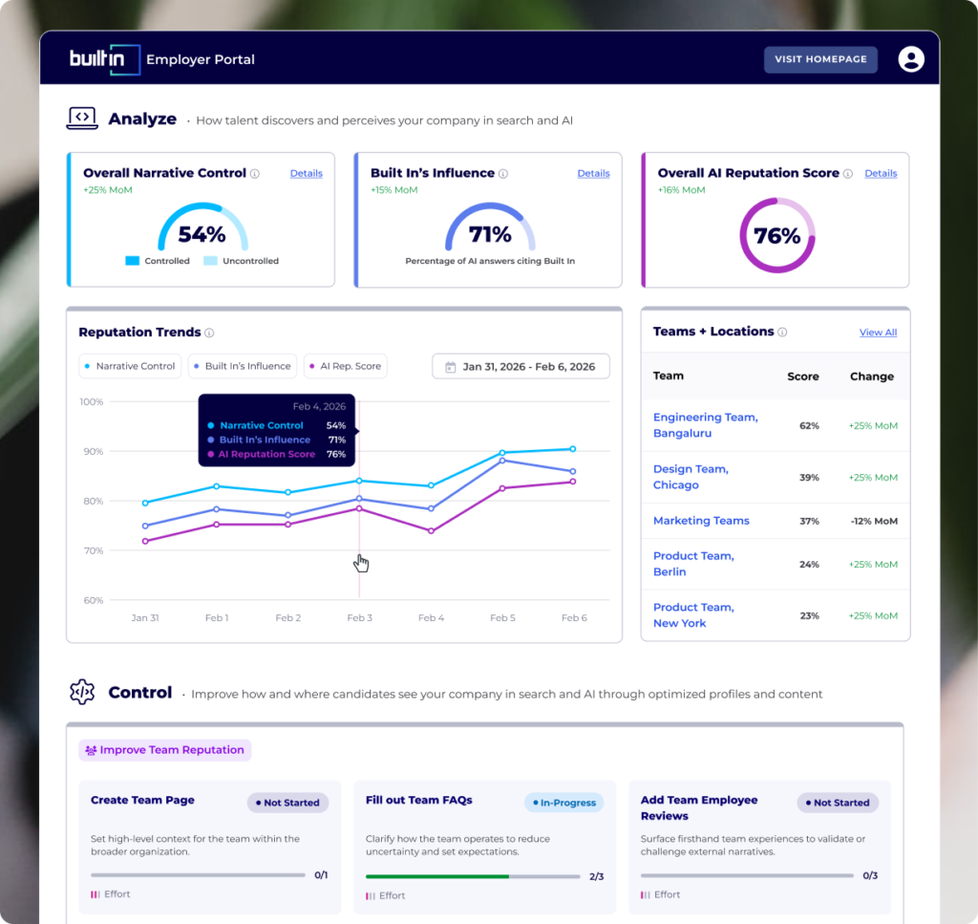Click info icon next to Built In's Influence
The height and width of the screenshot is (924, 978).
click(x=503, y=174)
